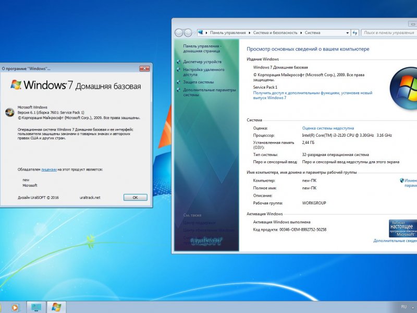Select the Windows flag taskbar button for About Windows
417x313 pixels.
pos(56,307)
